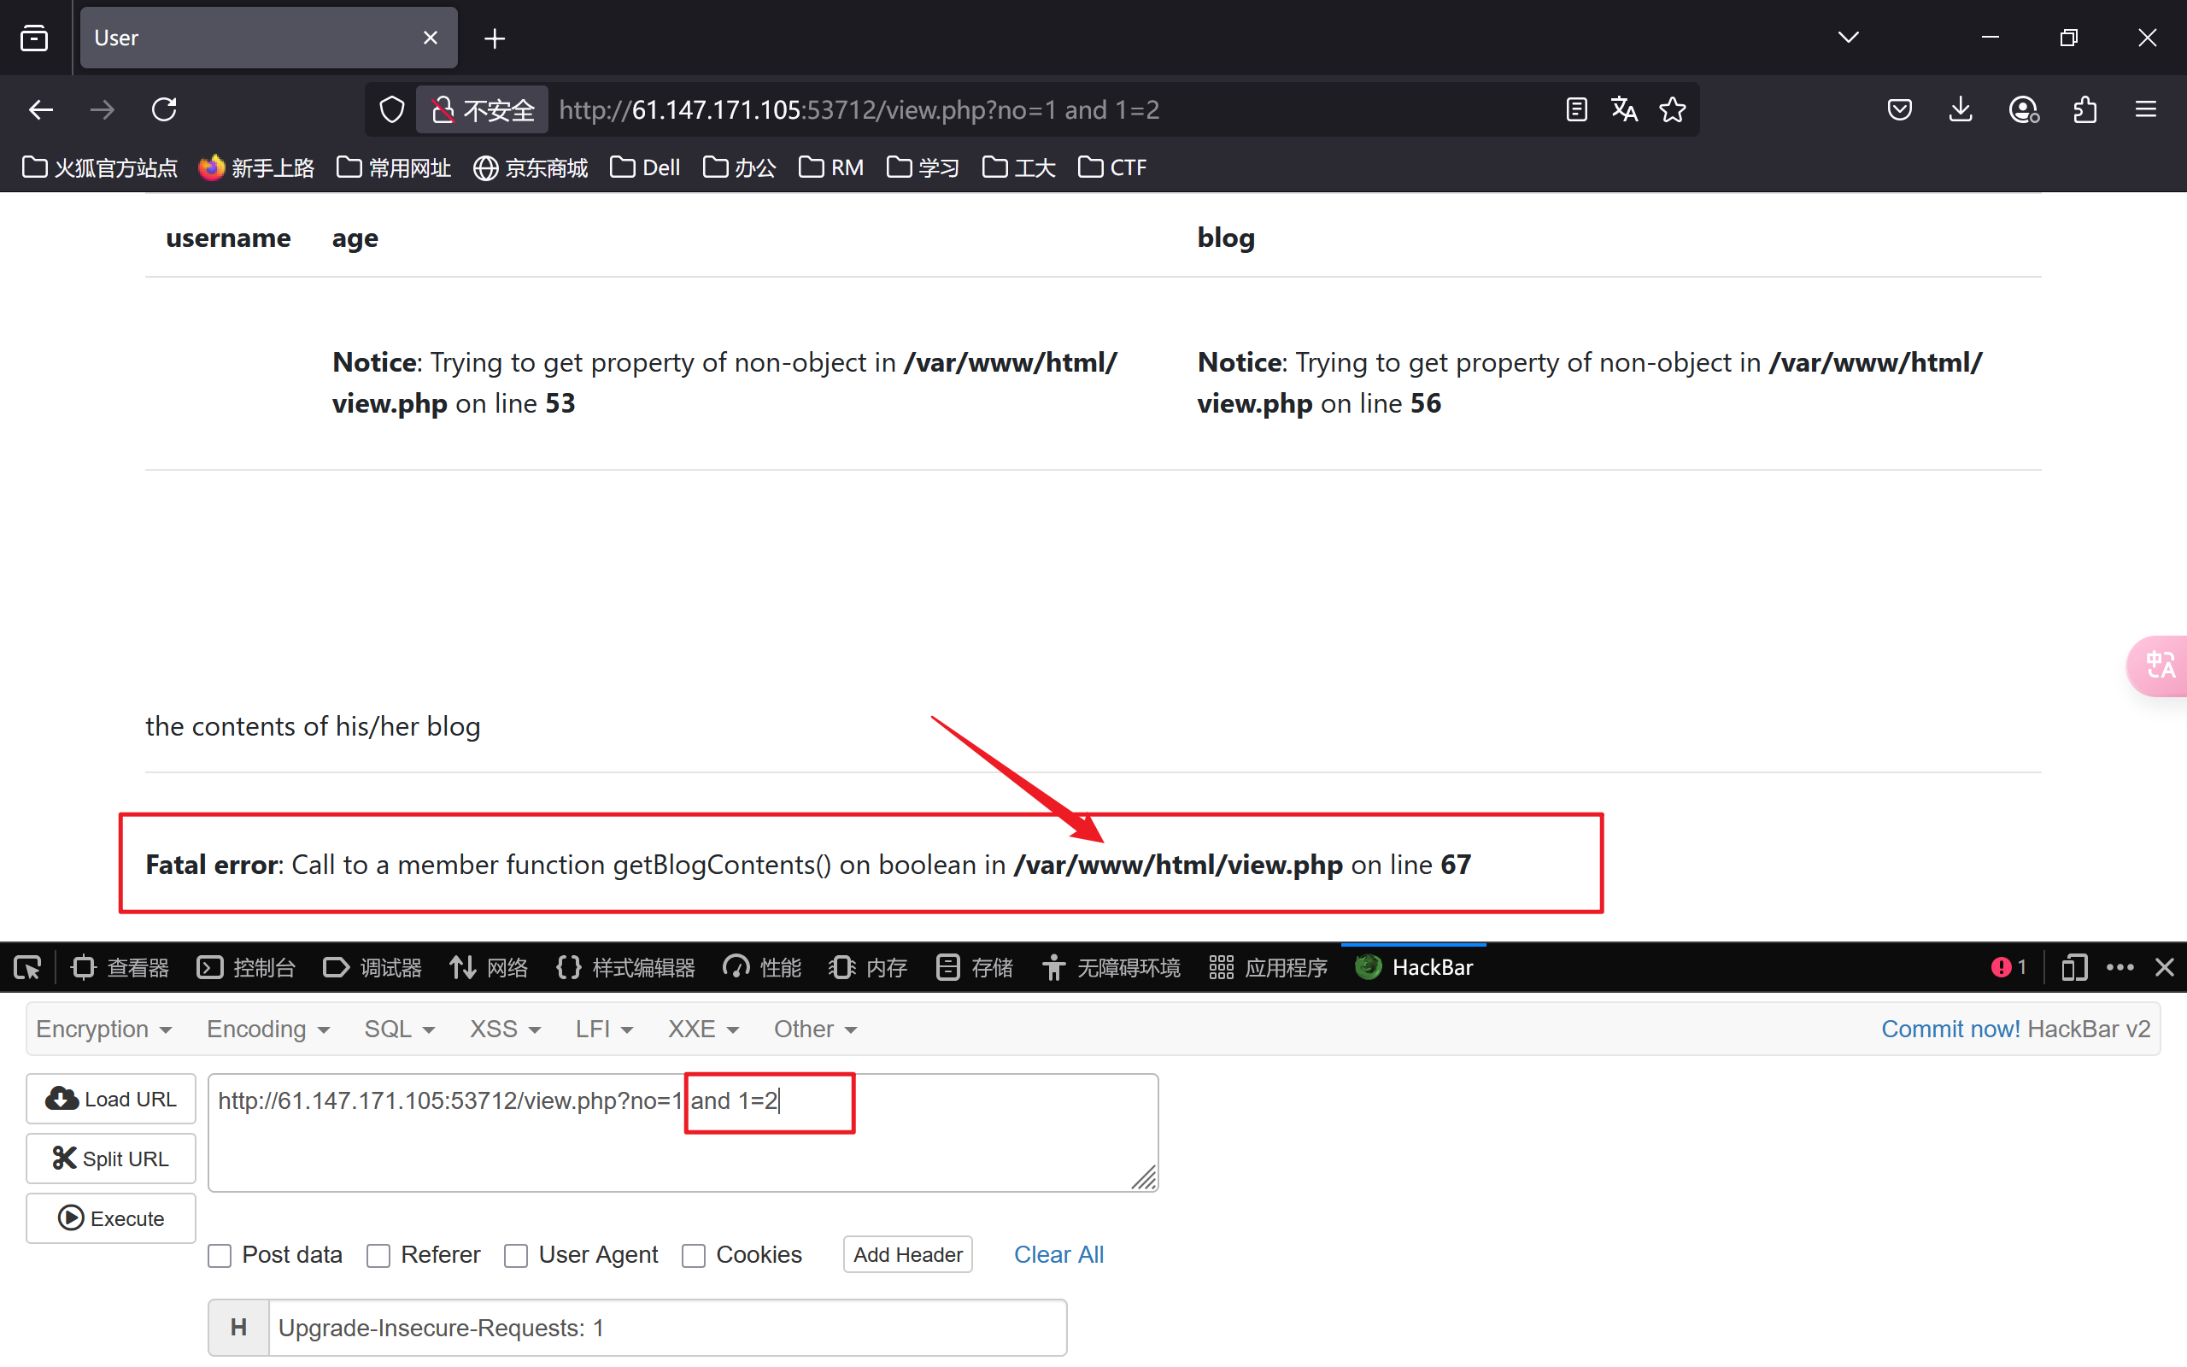
Task: Expand the XSS dropdown menu
Action: (504, 1029)
